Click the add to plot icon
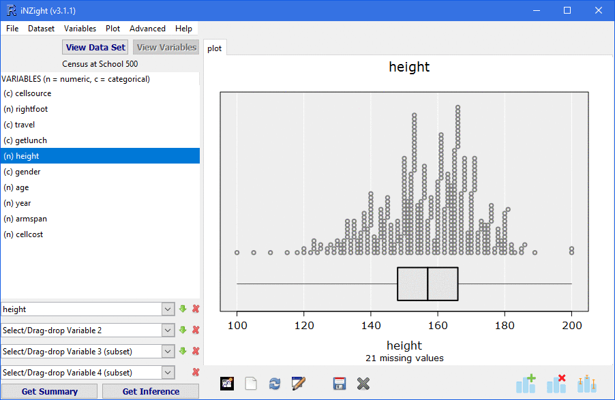Image resolution: width=615 pixels, height=400 pixels. tap(526, 384)
